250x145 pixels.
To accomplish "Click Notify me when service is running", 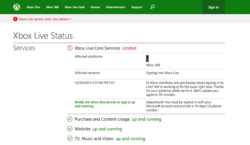I will point(105,104).
